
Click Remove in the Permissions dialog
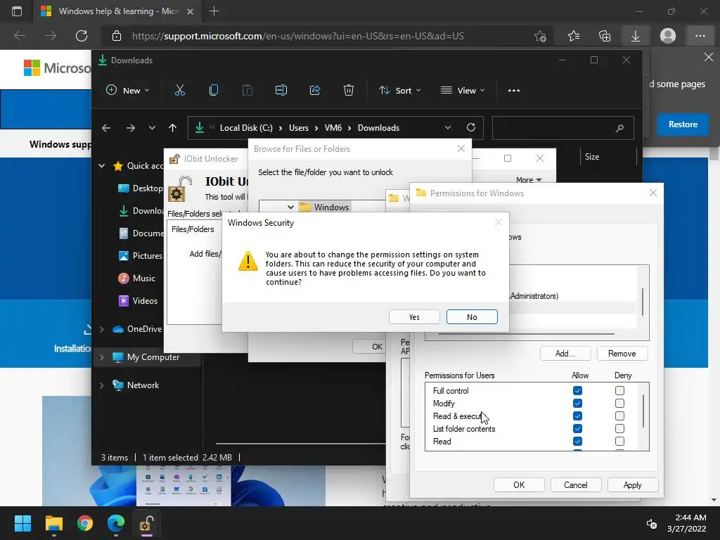click(622, 354)
